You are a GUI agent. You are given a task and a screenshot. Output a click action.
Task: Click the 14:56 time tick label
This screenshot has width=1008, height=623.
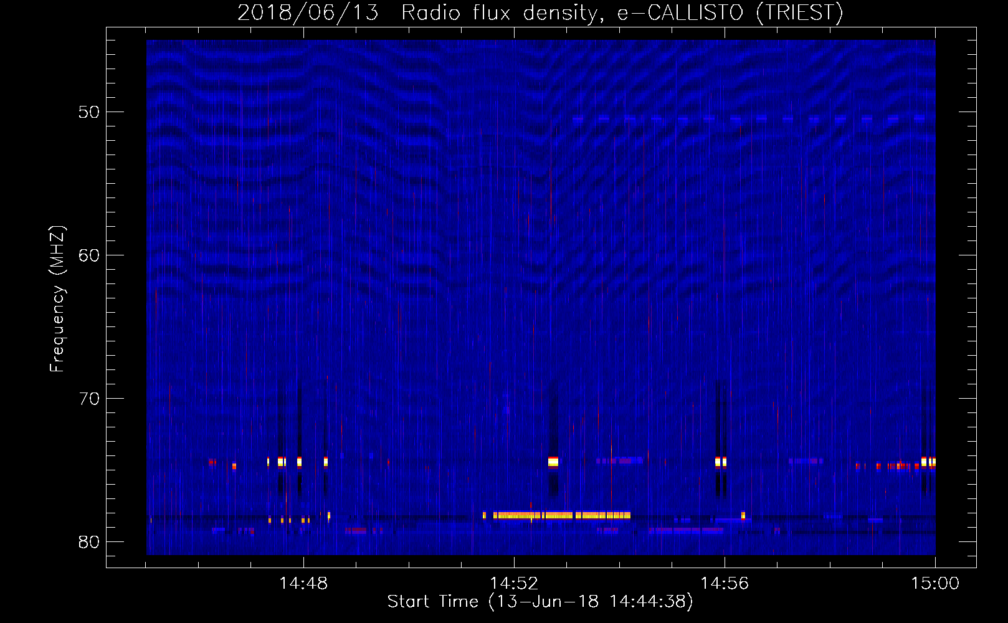point(725,584)
